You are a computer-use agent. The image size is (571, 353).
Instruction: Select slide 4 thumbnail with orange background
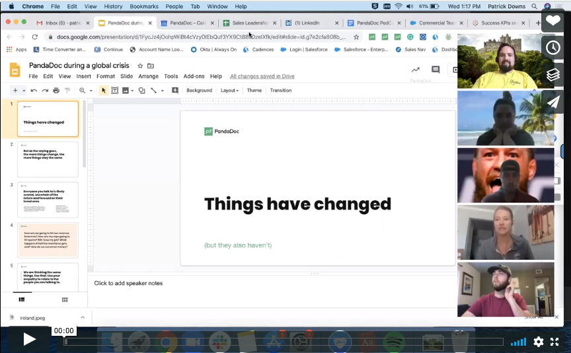click(48, 240)
